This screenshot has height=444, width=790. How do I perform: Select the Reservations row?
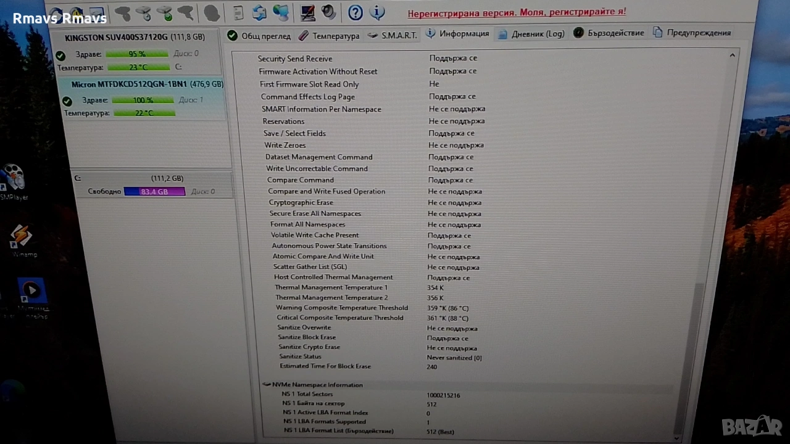click(x=373, y=121)
